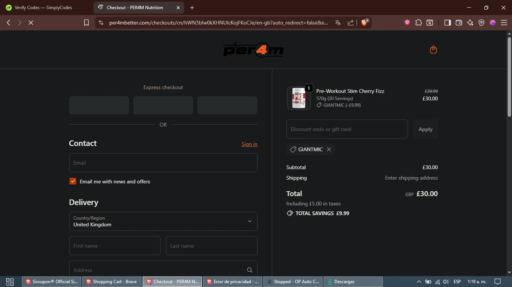Open the taskbar notifications icon
This screenshot has width=512, height=287.
tap(498, 282)
